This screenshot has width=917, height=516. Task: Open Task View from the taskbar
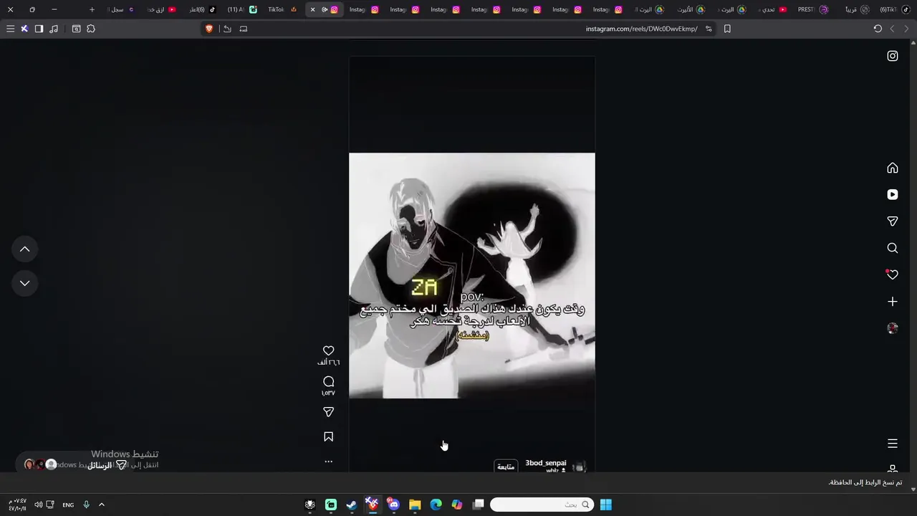click(479, 505)
